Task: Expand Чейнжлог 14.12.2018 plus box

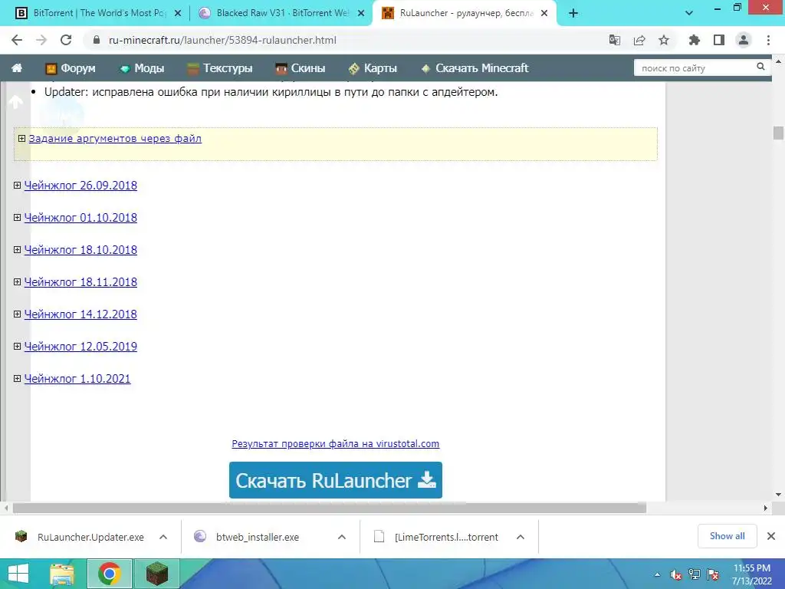Action: pos(17,314)
